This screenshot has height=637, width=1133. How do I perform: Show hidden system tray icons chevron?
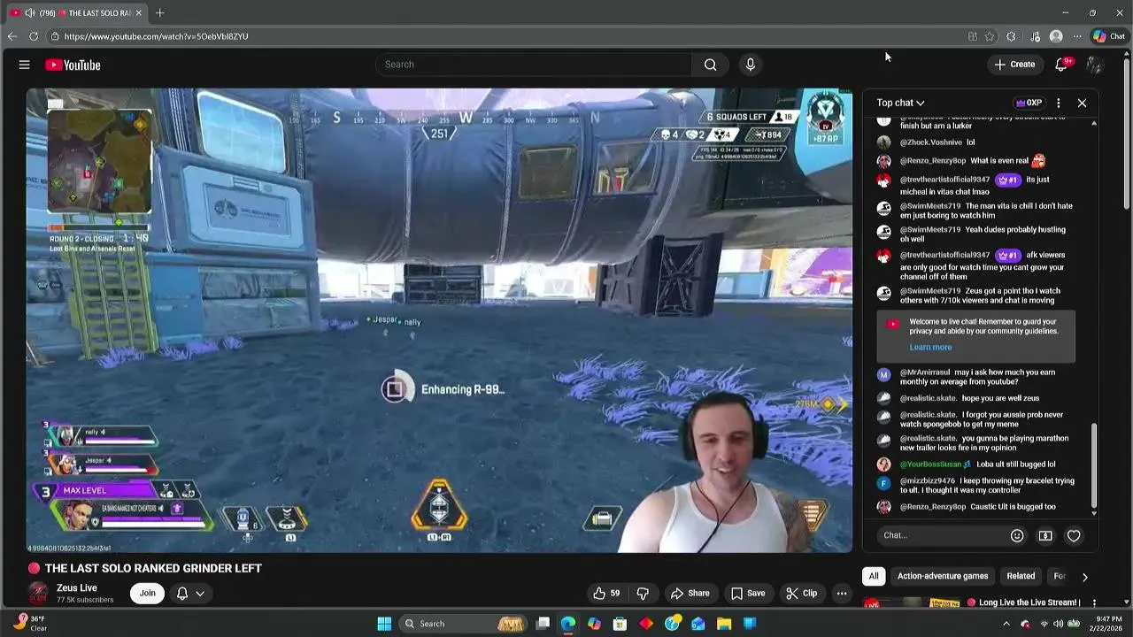click(x=1006, y=624)
